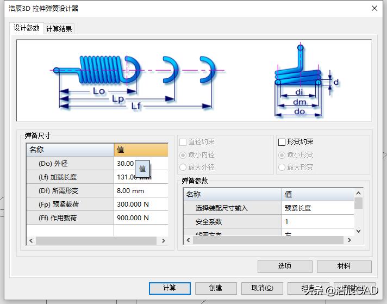Select the 安全系数 row label

(233, 221)
